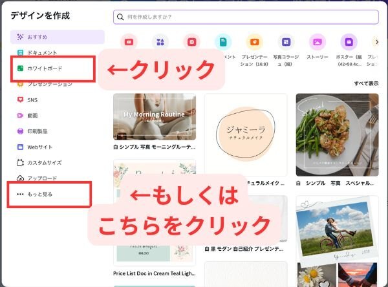Open My Morning Routine template thumbnail
The image size is (388, 287).
155,117
